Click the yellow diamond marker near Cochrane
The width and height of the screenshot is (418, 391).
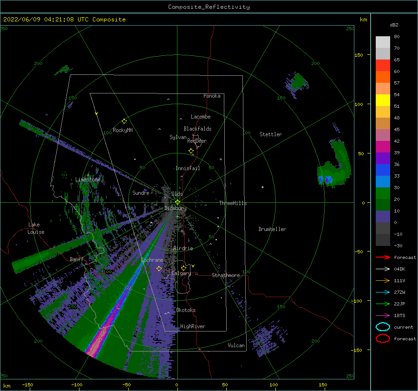coord(159,268)
